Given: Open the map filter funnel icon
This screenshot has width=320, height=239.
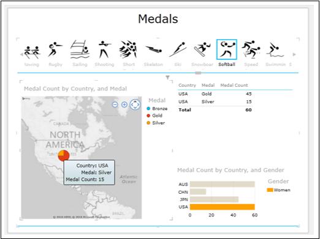Looking at the screenshot, I should pos(167,77).
